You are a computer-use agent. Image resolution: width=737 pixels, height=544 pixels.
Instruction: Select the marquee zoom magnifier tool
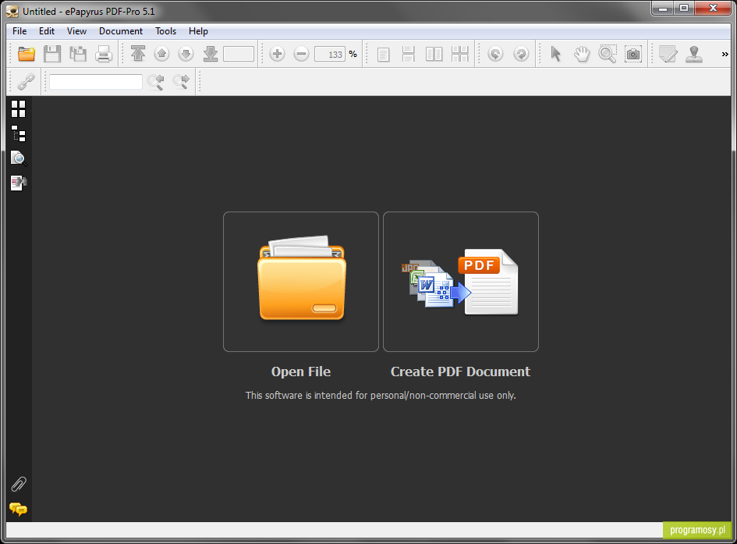[608, 54]
